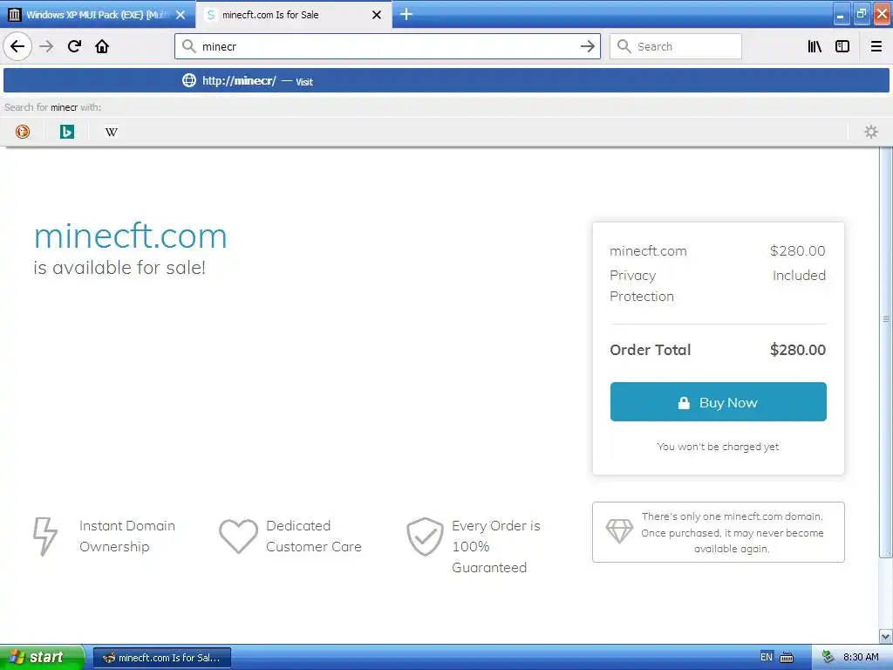Click the 8:30 AM clock

(861, 658)
